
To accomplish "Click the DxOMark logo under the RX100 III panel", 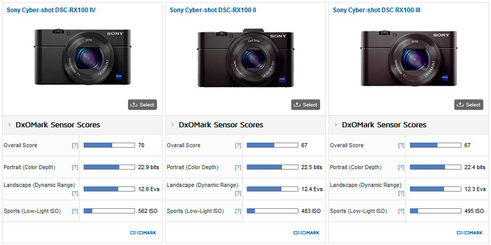I will coord(469,233).
